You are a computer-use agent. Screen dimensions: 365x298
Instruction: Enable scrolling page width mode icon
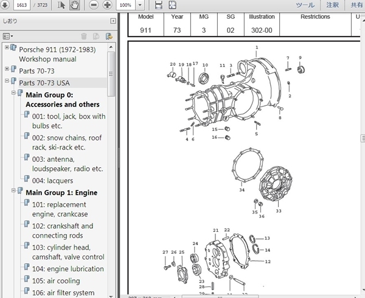tap(159, 5)
